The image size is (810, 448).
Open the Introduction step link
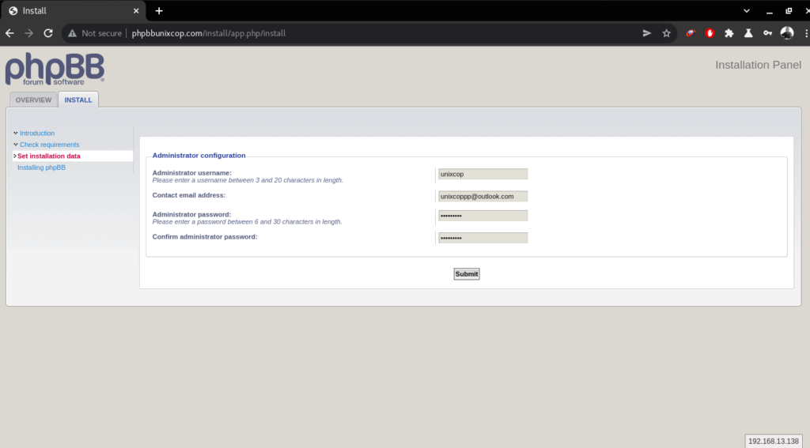[37, 134]
